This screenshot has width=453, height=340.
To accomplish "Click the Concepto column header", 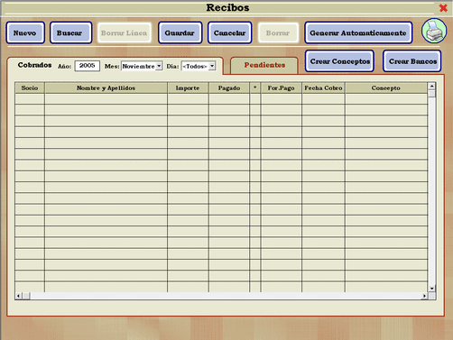I will point(386,87).
